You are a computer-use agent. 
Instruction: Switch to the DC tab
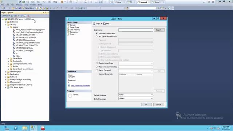click(131, 2)
